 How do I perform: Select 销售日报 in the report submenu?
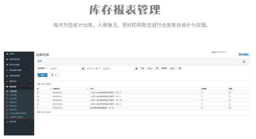(13, 103)
